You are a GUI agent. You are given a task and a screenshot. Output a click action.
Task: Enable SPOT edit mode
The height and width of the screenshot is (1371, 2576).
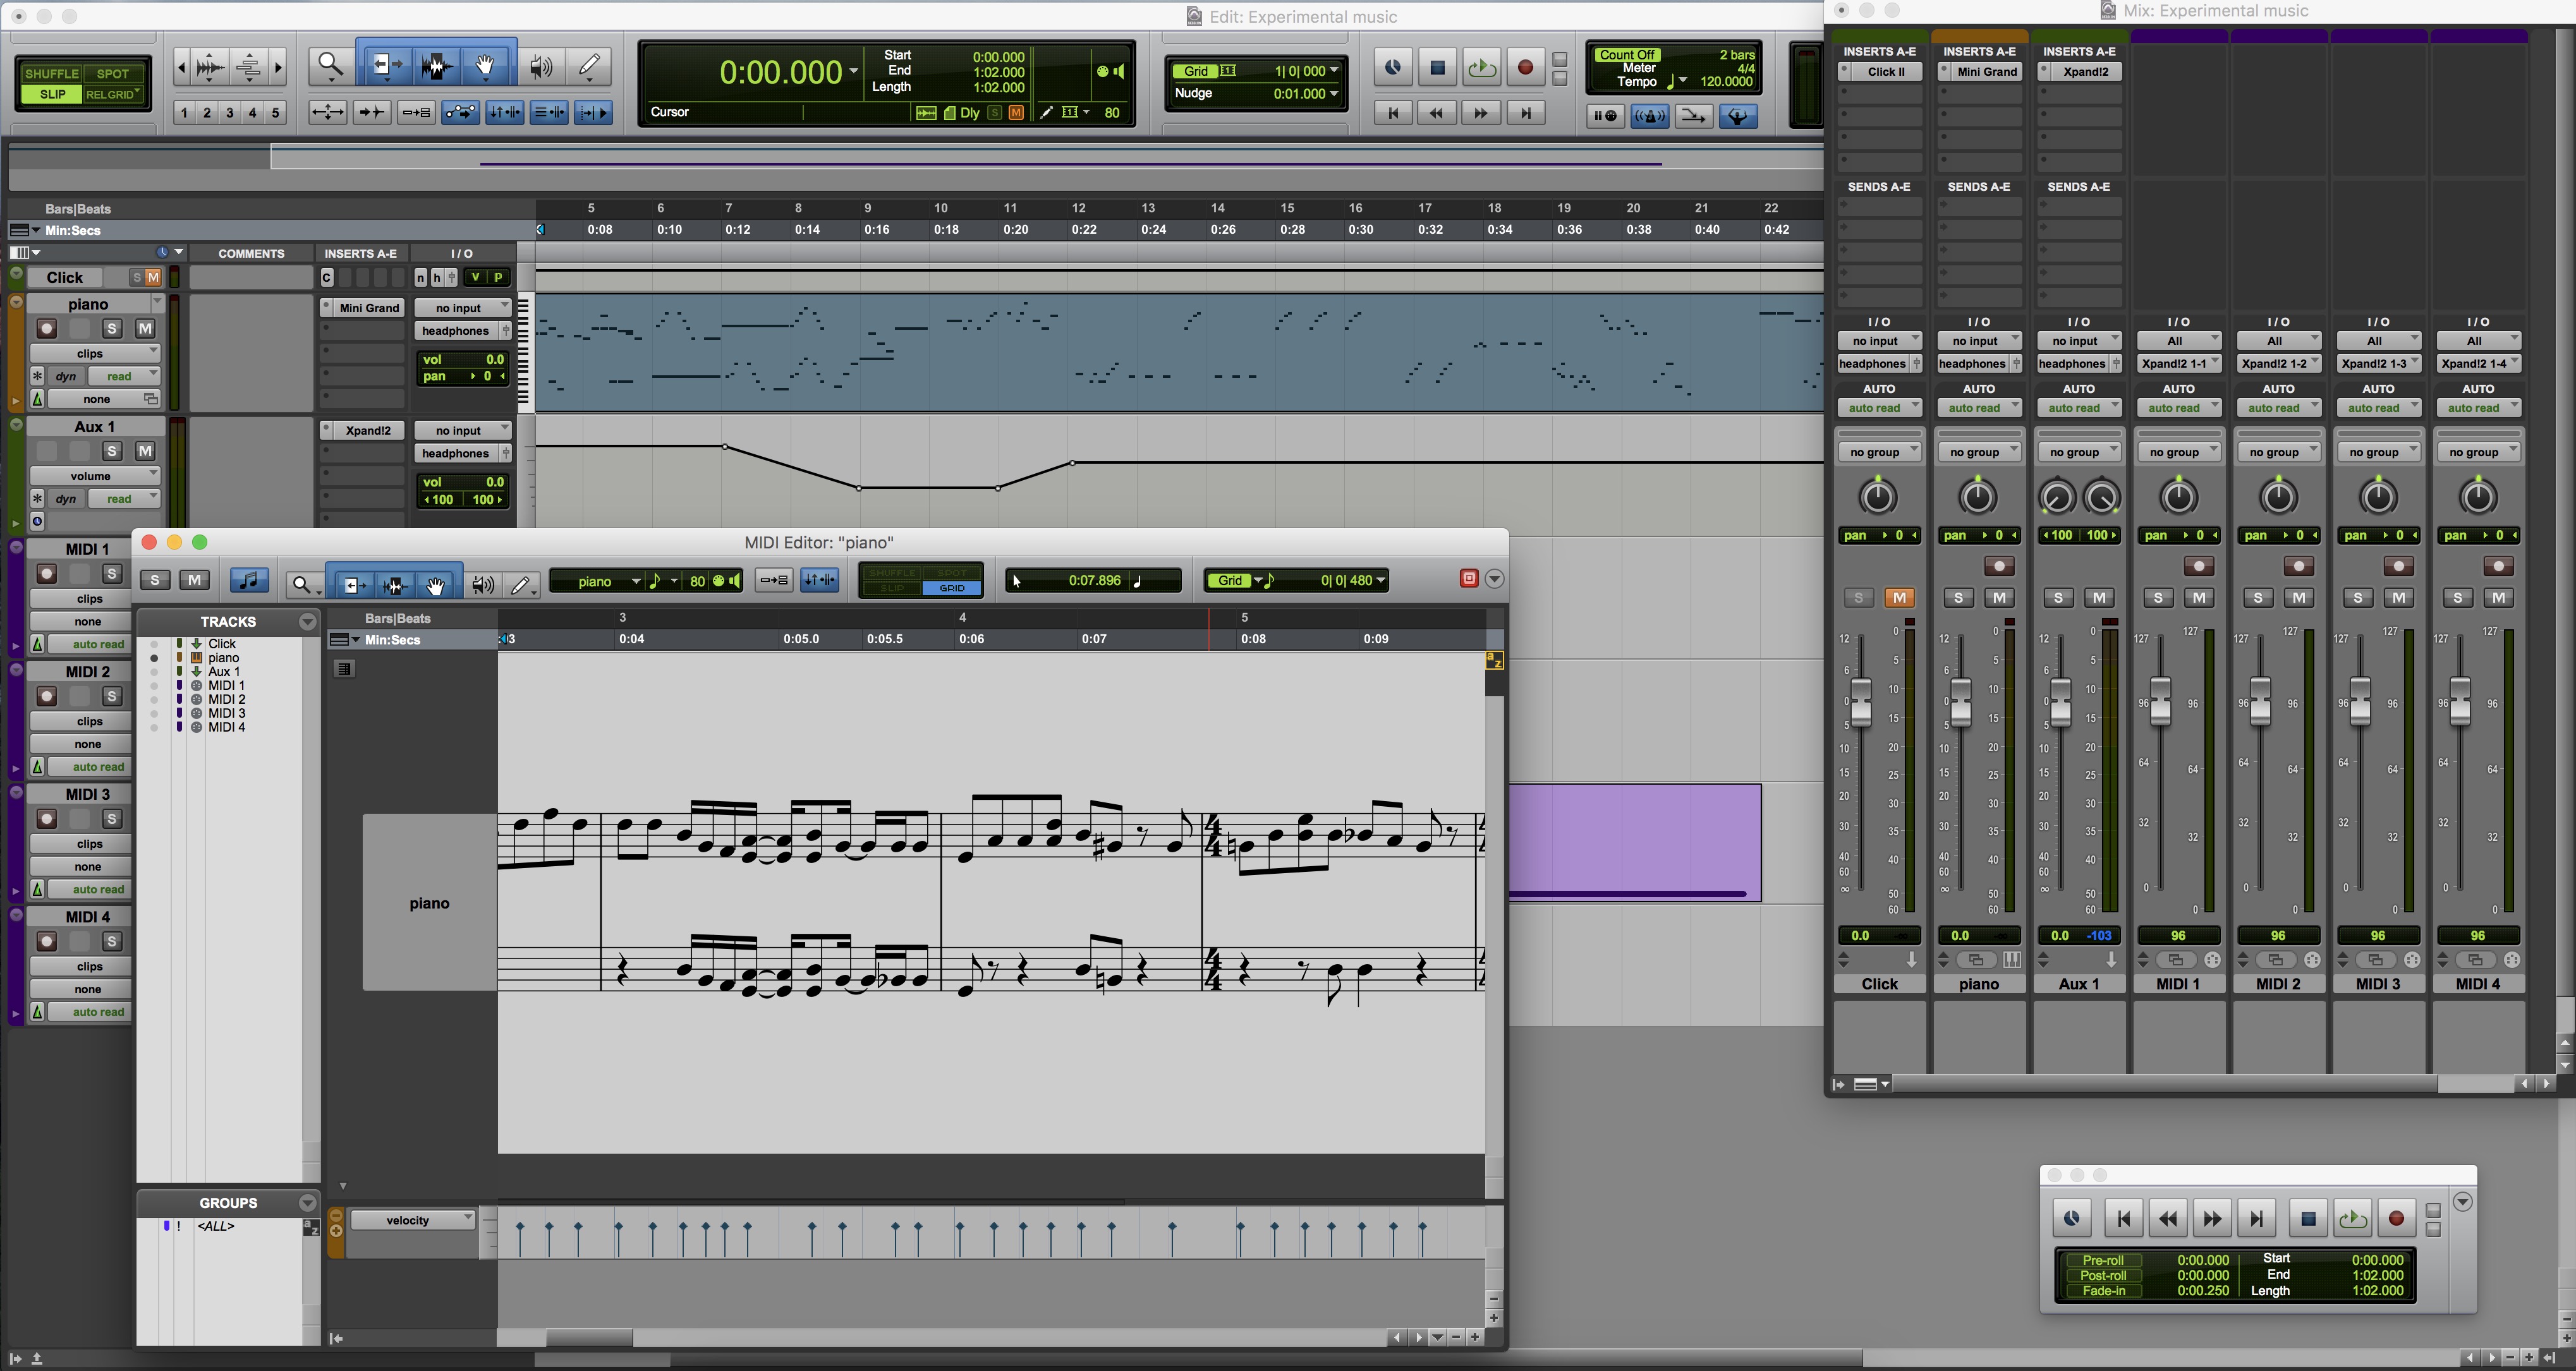coord(113,74)
